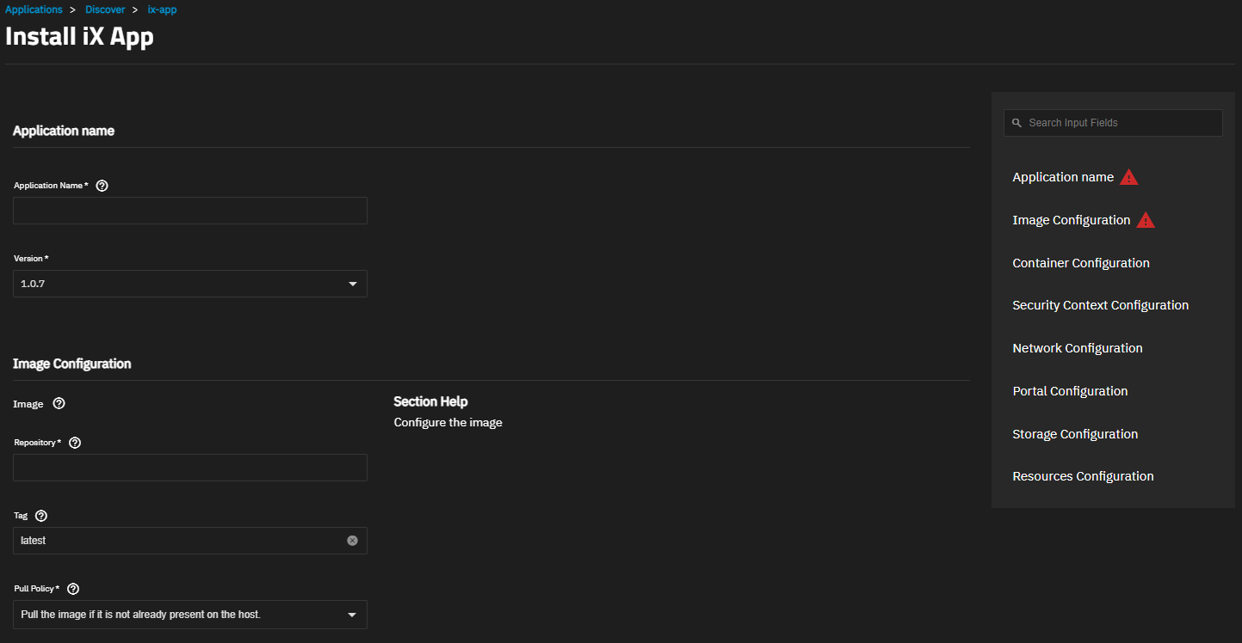Screen dimensions: 1242x643
Task: Jump to Network Configuration section
Action: [x=1077, y=348]
